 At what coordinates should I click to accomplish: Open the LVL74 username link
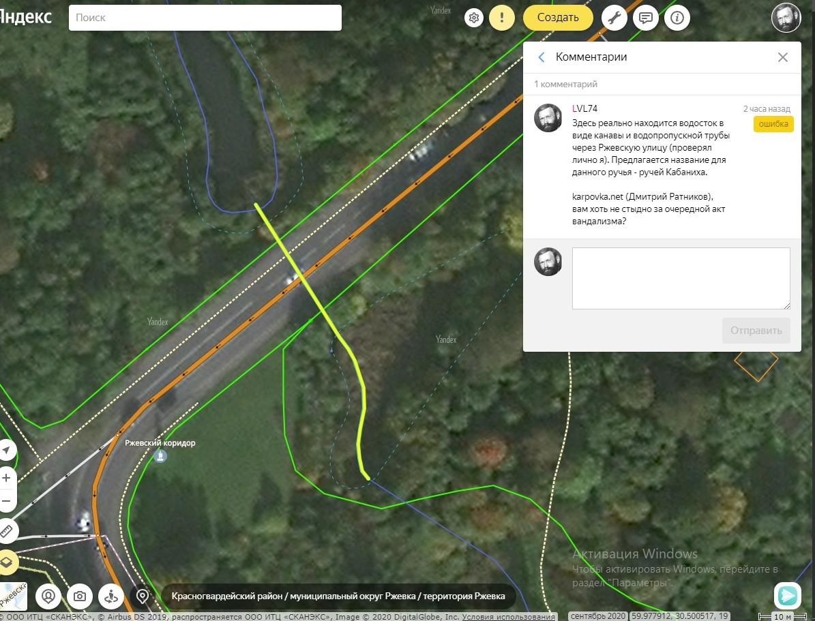pyautogui.click(x=584, y=108)
